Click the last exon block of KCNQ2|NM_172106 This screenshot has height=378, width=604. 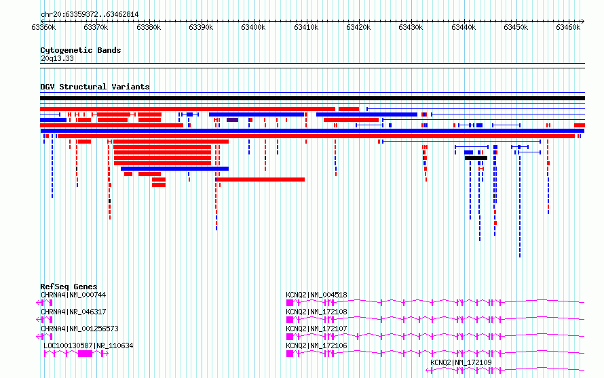(290, 354)
